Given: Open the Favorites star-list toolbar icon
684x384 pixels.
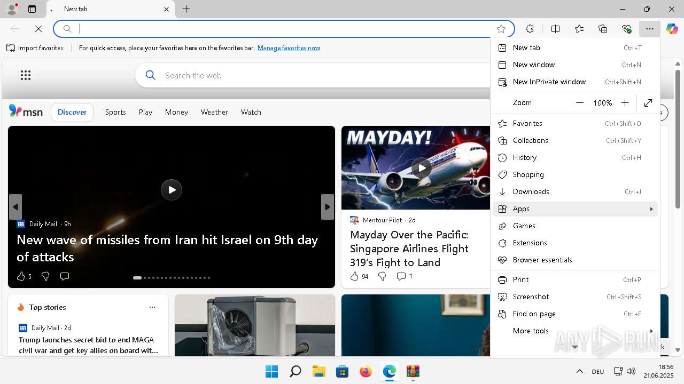Looking at the screenshot, I should pos(579,29).
